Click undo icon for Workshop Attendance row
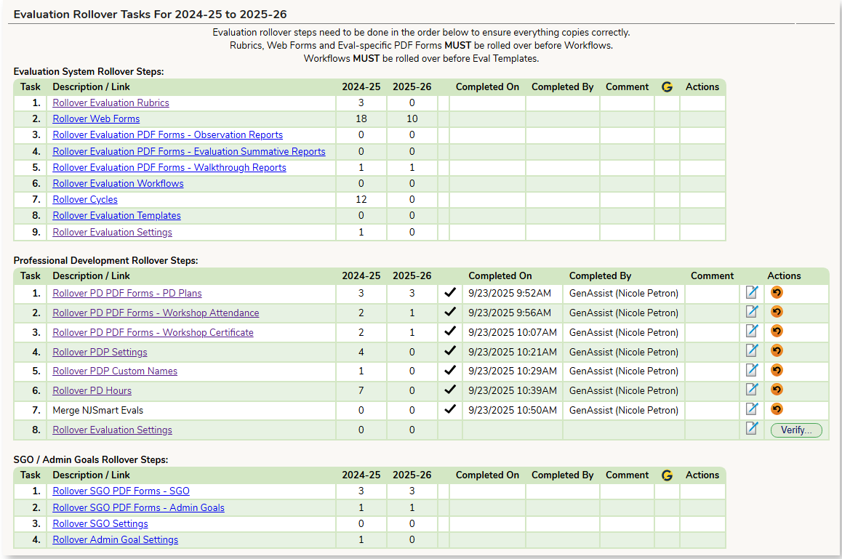This screenshot has height=559, width=842. click(777, 312)
